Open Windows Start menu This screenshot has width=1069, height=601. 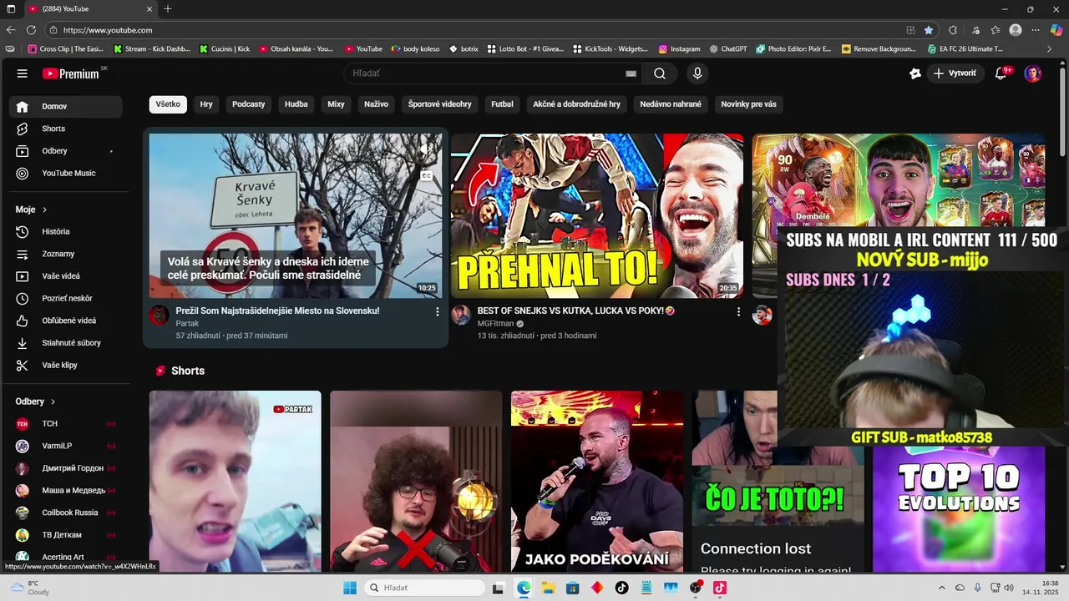pos(349,588)
